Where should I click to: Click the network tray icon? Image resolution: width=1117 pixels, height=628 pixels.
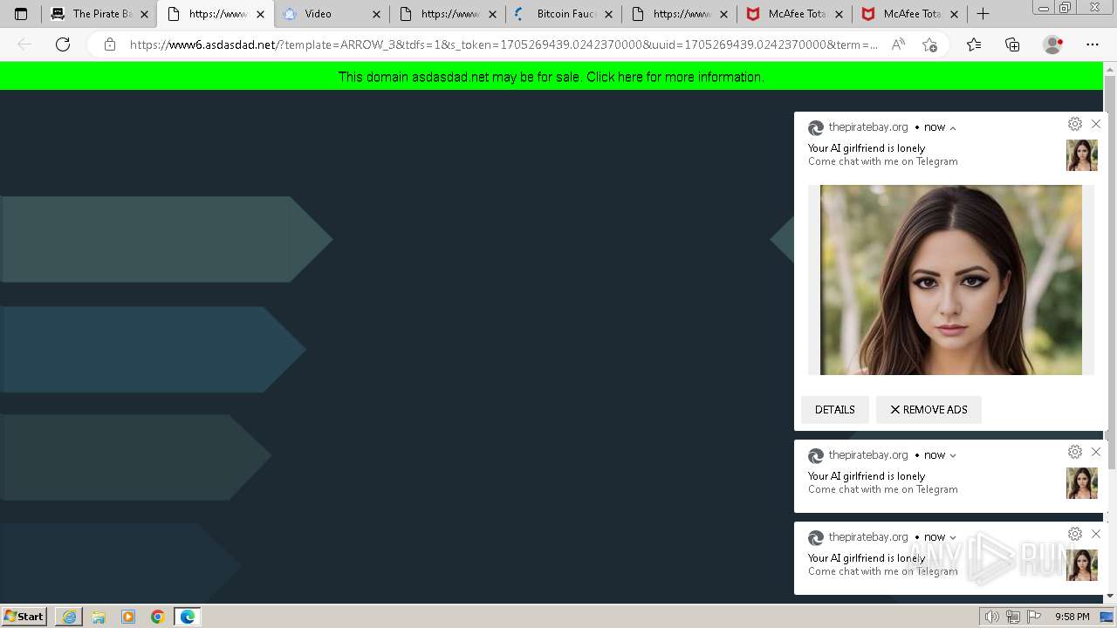tap(1013, 617)
